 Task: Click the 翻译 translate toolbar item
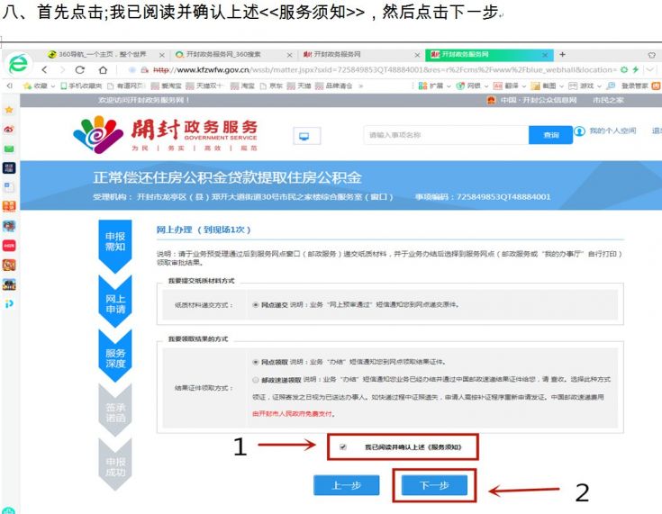pyautogui.click(x=506, y=86)
